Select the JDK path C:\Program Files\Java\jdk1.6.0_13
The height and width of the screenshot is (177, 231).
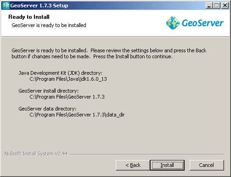point(68,79)
